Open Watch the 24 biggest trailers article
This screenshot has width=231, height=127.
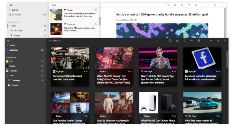click(x=74, y=29)
